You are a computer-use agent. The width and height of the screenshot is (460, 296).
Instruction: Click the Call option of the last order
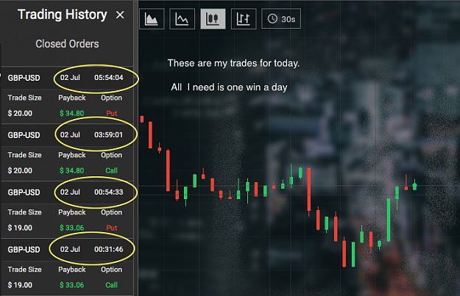click(111, 285)
